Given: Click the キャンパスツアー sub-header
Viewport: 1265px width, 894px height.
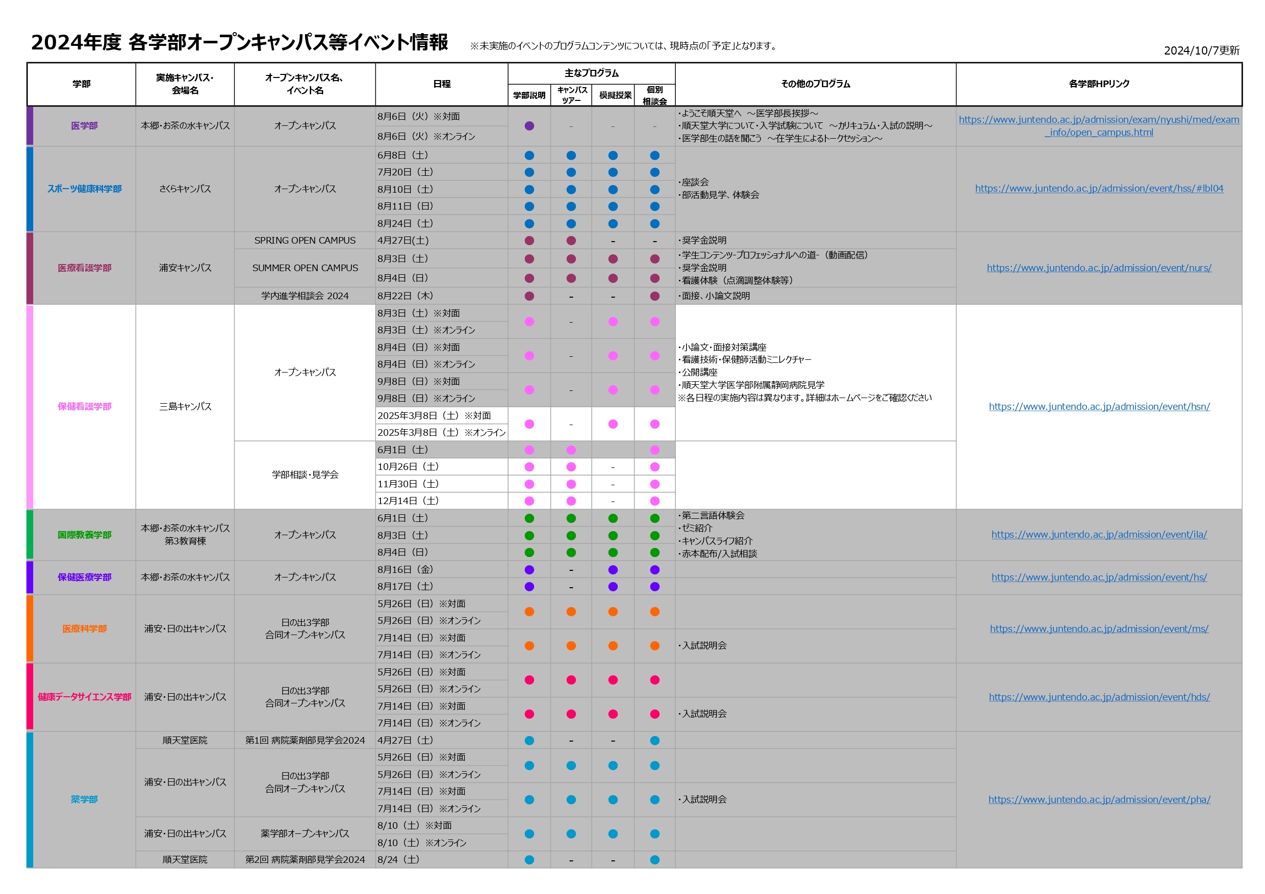Looking at the screenshot, I should point(571,95).
